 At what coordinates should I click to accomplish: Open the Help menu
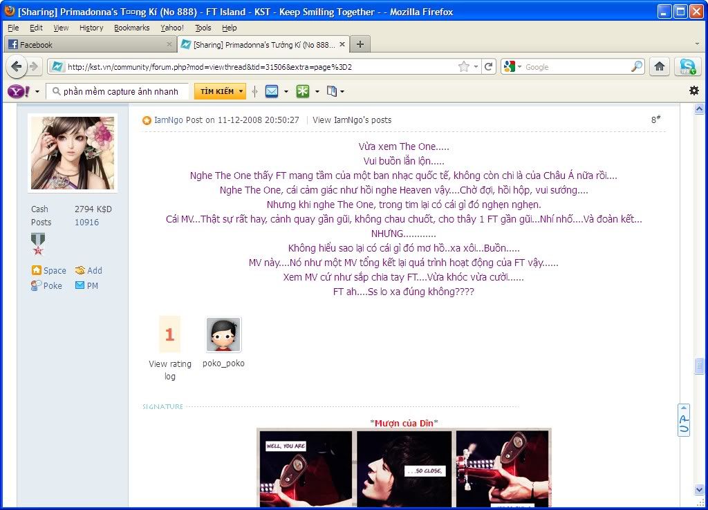point(230,28)
